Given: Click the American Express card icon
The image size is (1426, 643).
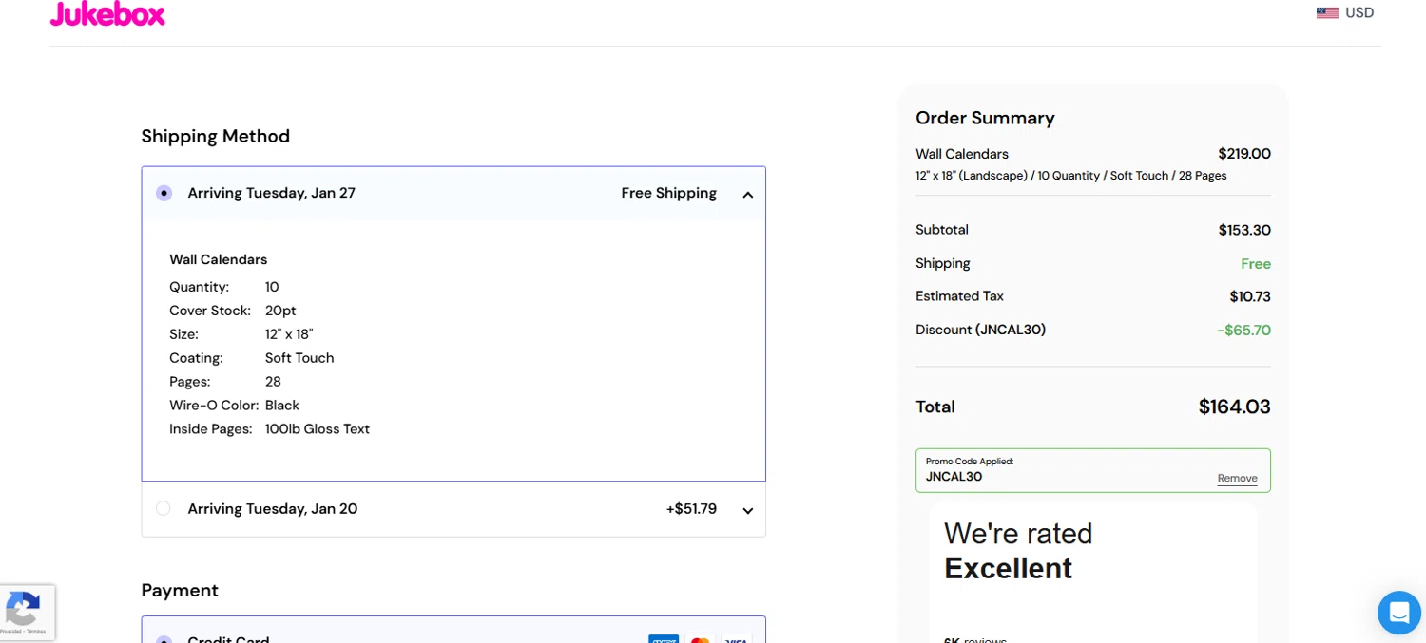Looking at the screenshot, I should click(x=664, y=639).
